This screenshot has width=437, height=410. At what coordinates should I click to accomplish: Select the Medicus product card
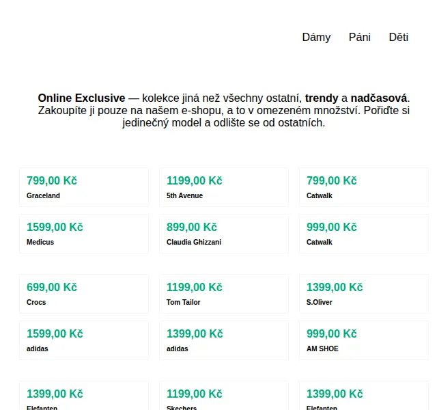point(84,234)
